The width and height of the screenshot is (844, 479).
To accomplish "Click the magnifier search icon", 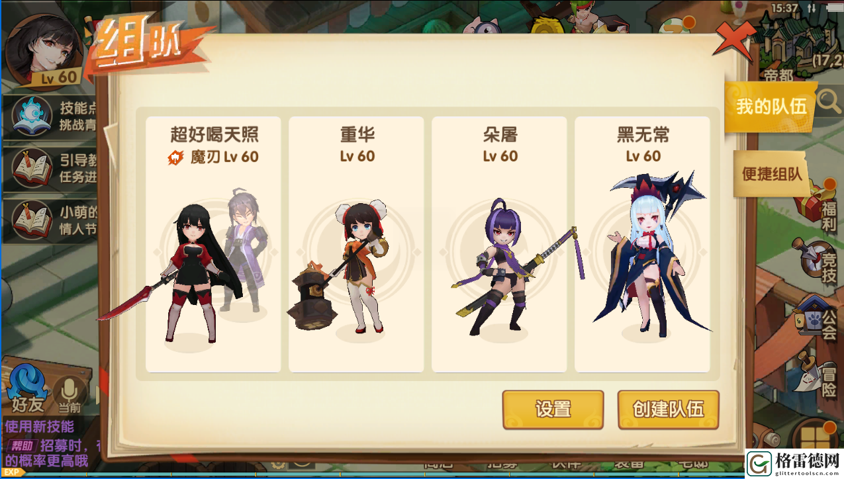I will coord(828,101).
